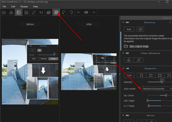Open the Edit menu
Image resolution: width=172 pixels, height=122 pixels.
pos(13,6)
